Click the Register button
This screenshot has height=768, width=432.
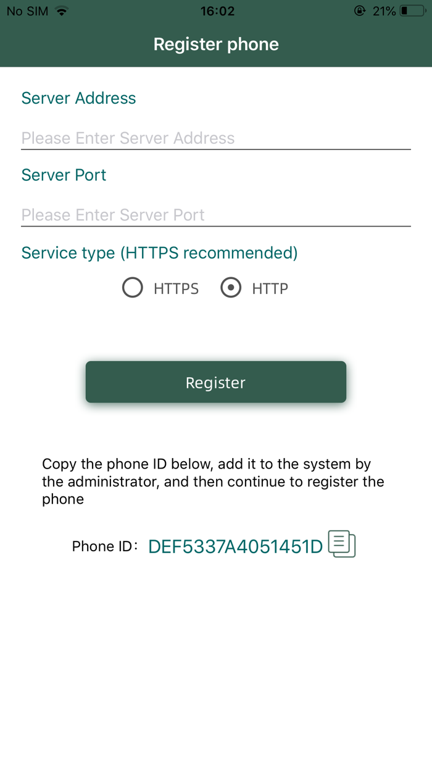pyautogui.click(x=216, y=382)
